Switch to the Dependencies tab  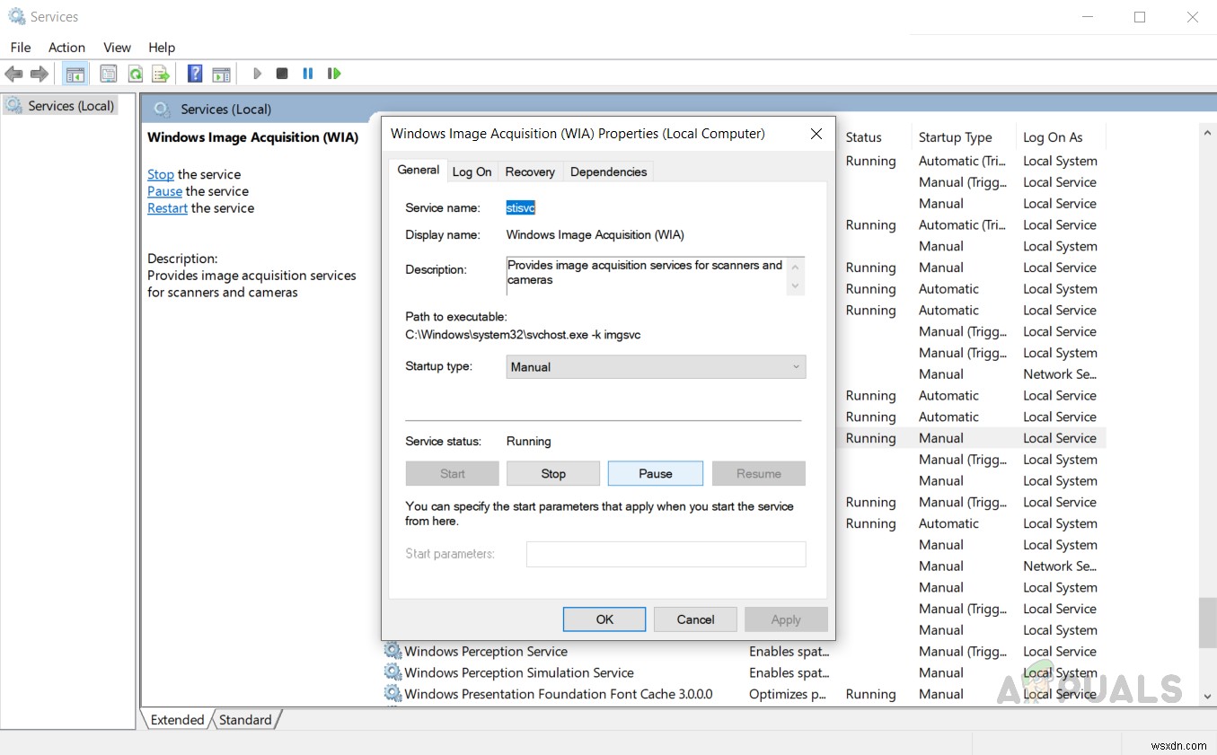tap(608, 171)
